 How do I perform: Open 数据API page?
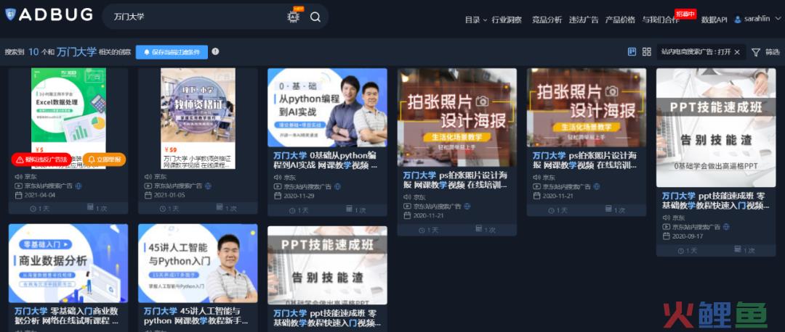[x=714, y=20]
